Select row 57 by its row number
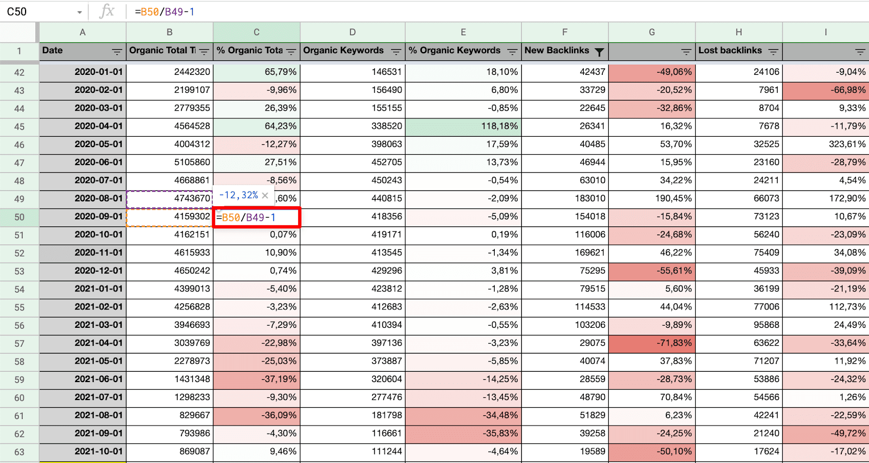 pyautogui.click(x=19, y=344)
